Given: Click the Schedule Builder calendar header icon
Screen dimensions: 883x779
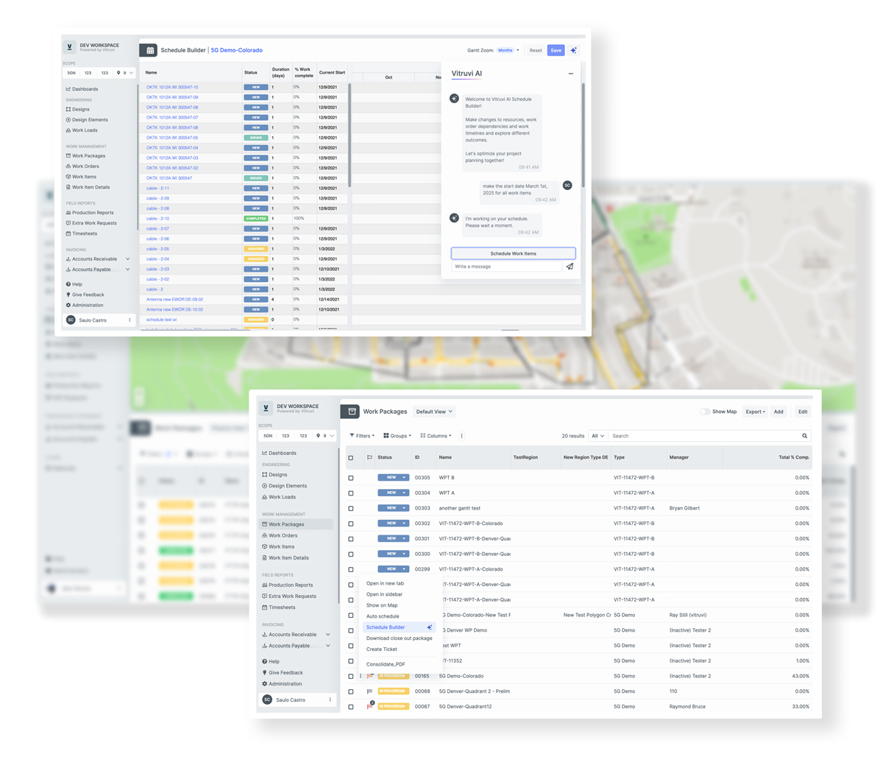Looking at the screenshot, I should [149, 50].
